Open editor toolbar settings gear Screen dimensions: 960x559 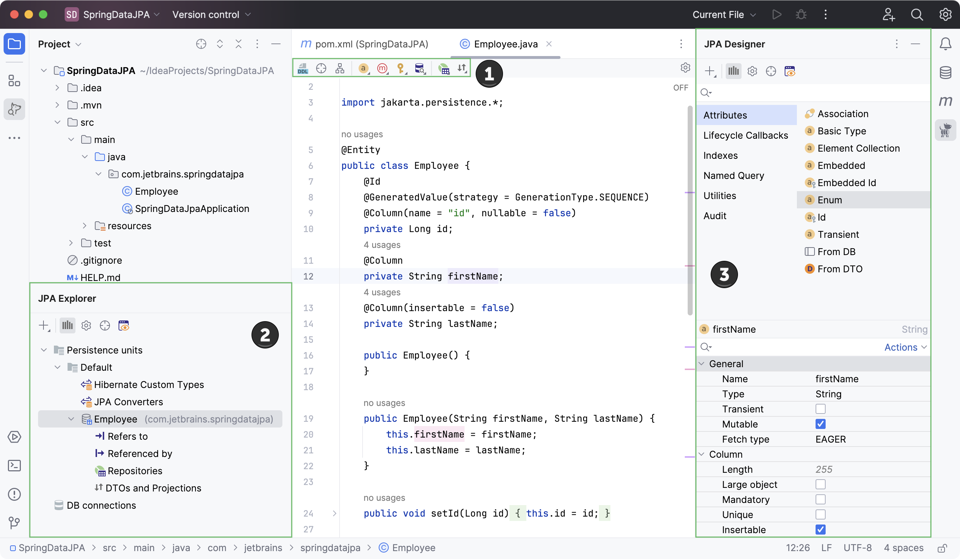coord(686,68)
